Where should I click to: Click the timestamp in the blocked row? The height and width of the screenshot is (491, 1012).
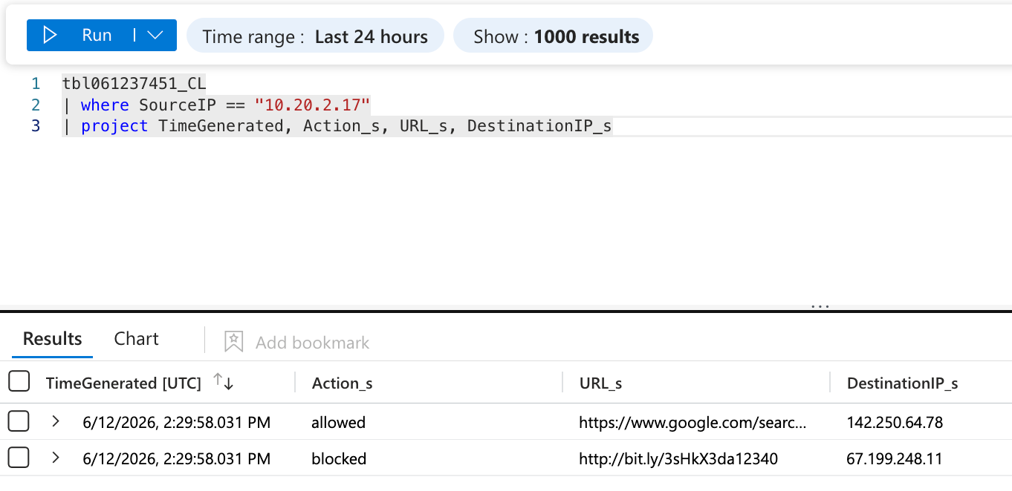coord(176,458)
